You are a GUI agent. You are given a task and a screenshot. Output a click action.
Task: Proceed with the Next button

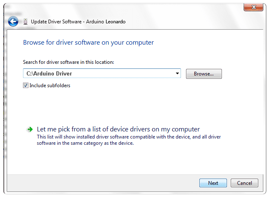coord(213,183)
